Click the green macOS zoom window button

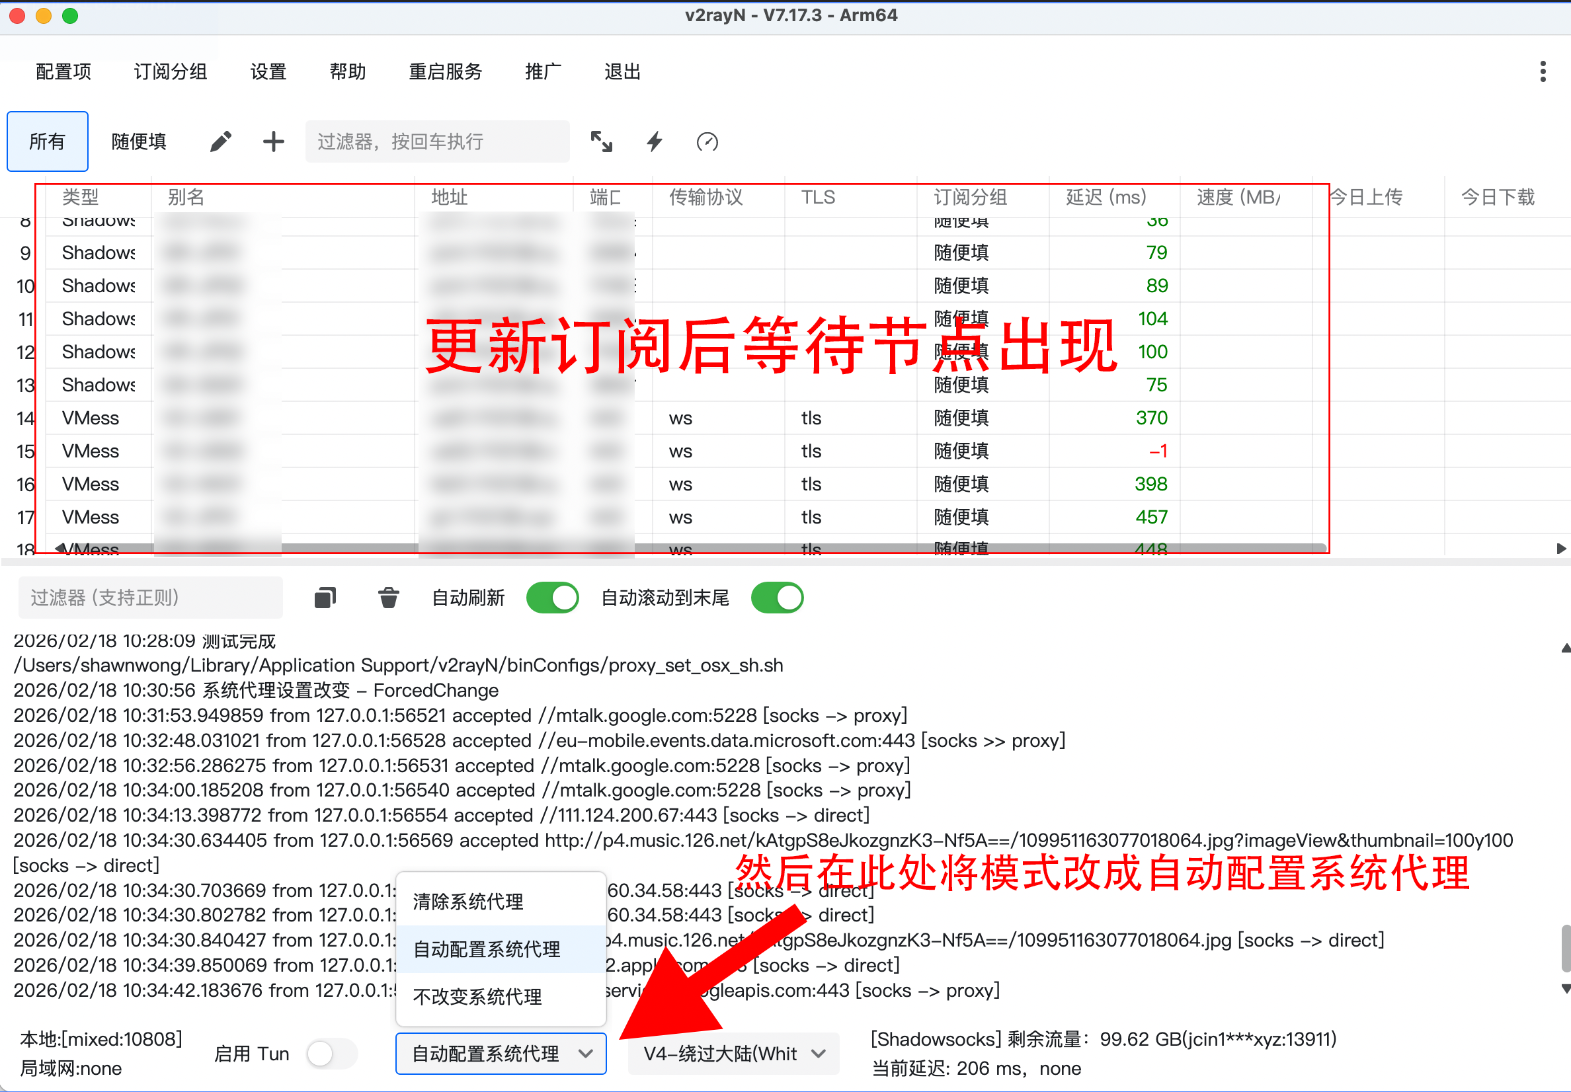tap(70, 16)
